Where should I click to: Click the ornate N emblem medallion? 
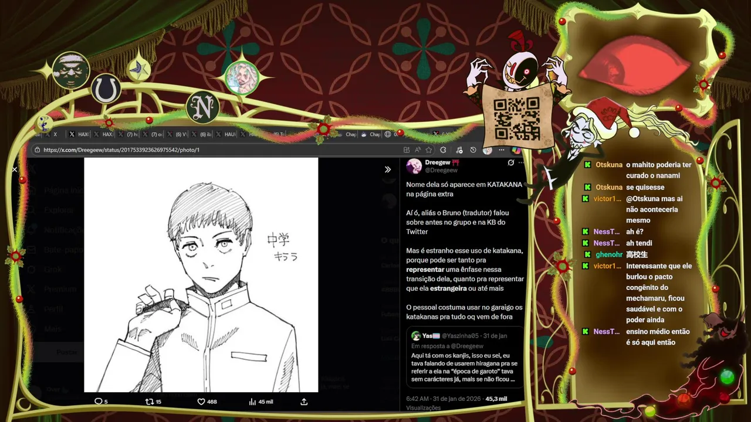click(203, 108)
